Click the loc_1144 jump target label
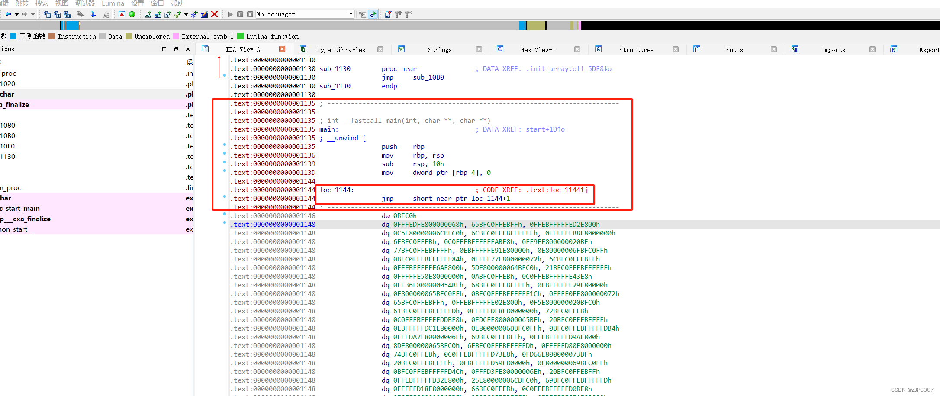Screen dimensions: 940x396 click(336, 190)
